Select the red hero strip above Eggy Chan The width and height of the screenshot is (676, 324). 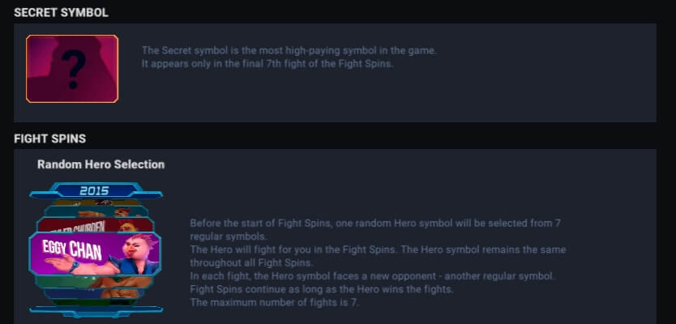[x=96, y=225]
